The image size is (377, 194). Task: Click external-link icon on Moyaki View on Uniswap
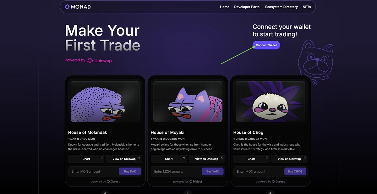(x=222, y=158)
